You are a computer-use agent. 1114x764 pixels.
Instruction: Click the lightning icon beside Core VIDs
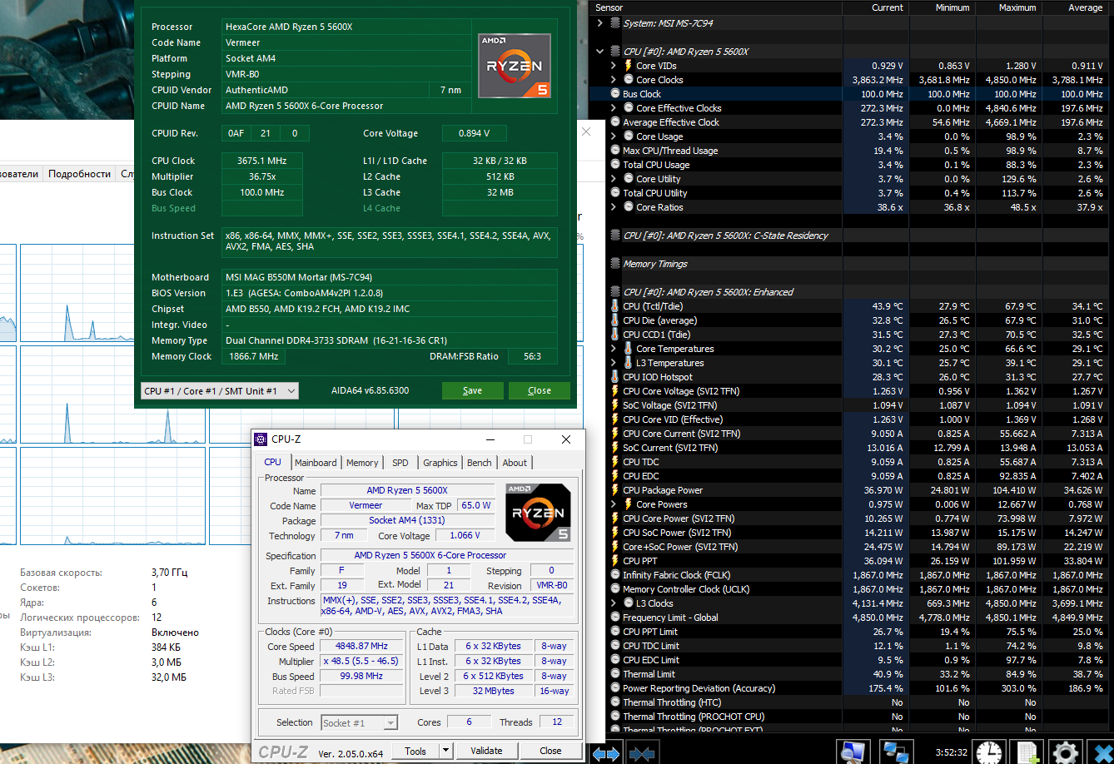point(629,66)
